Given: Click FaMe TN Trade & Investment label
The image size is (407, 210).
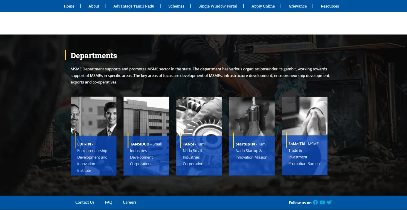Looking at the screenshot, I should [x=304, y=154].
